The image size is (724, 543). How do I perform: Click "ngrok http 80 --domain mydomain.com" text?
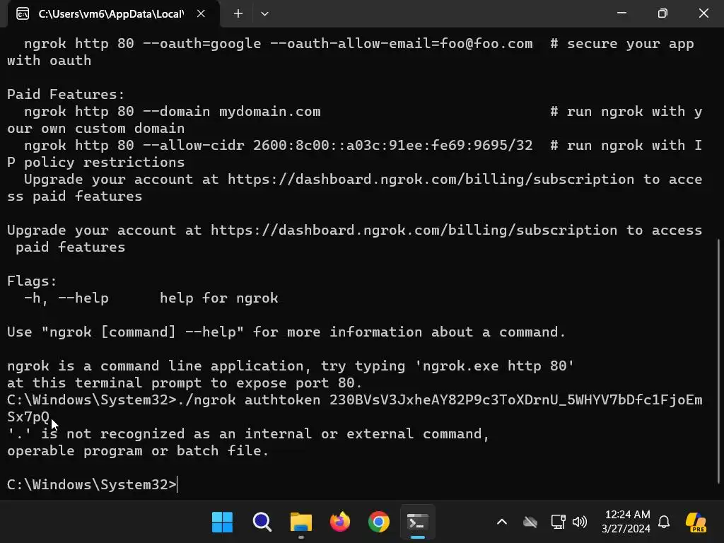coord(173,111)
